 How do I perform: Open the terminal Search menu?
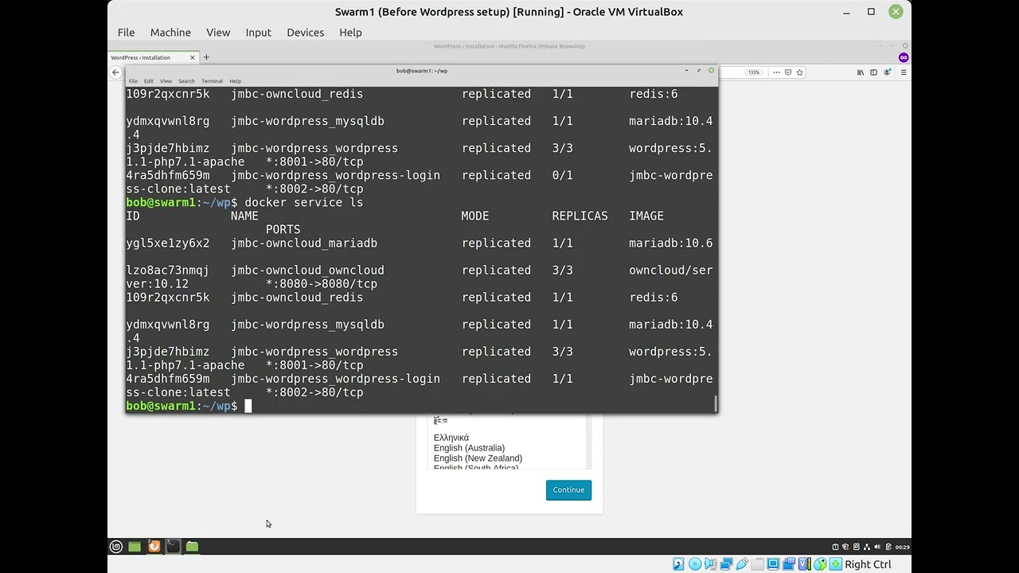(186, 81)
